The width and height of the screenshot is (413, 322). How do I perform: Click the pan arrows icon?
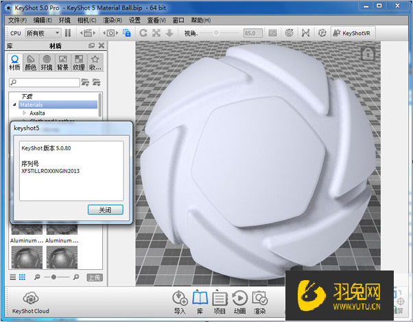(x=156, y=33)
